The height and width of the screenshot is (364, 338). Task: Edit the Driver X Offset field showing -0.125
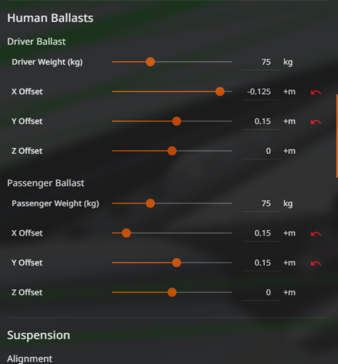(x=261, y=92)
